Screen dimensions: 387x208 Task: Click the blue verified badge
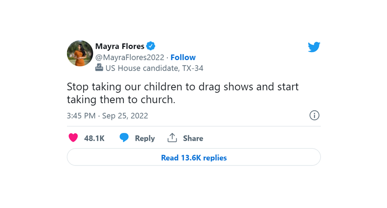(x=151, y=46)
